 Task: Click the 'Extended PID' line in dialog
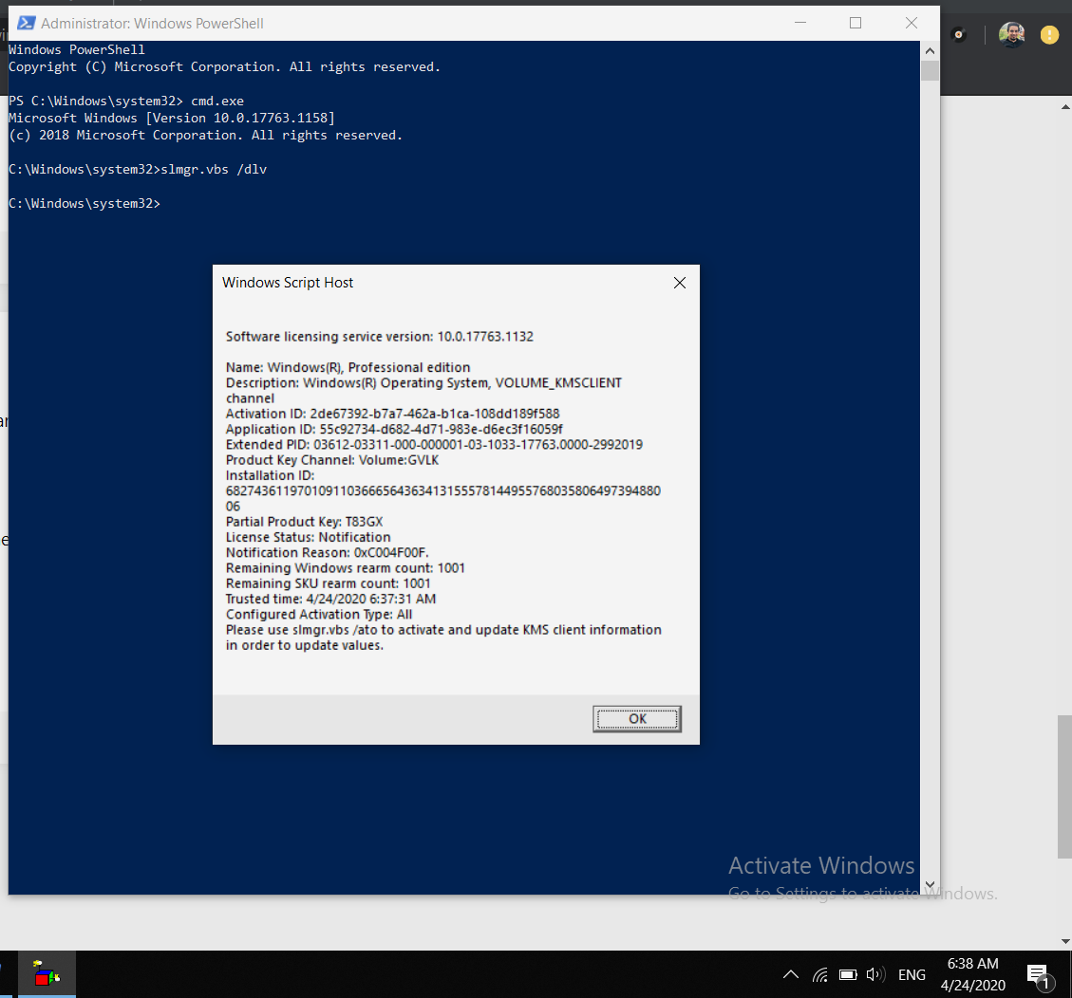(x=434, y=445)
